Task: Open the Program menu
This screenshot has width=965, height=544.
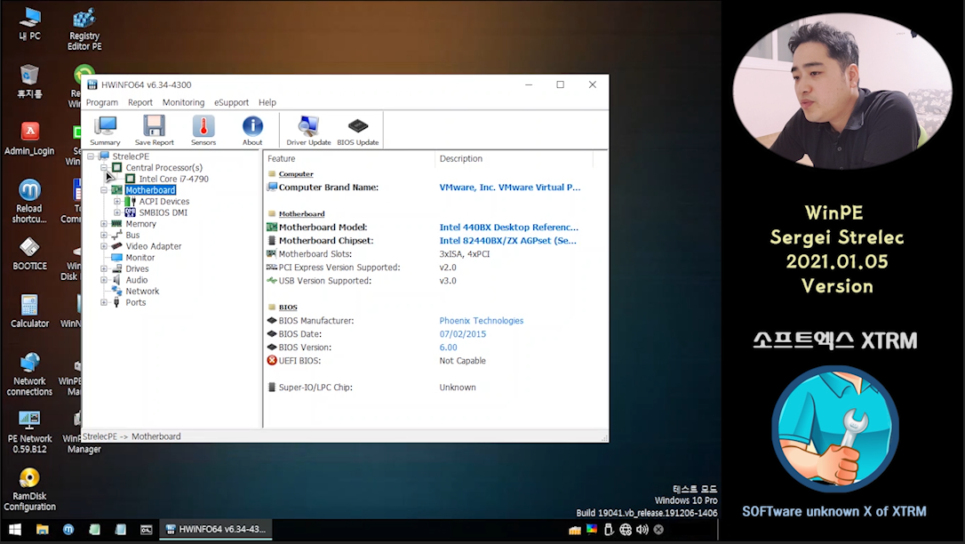Action: pos(101,103)
